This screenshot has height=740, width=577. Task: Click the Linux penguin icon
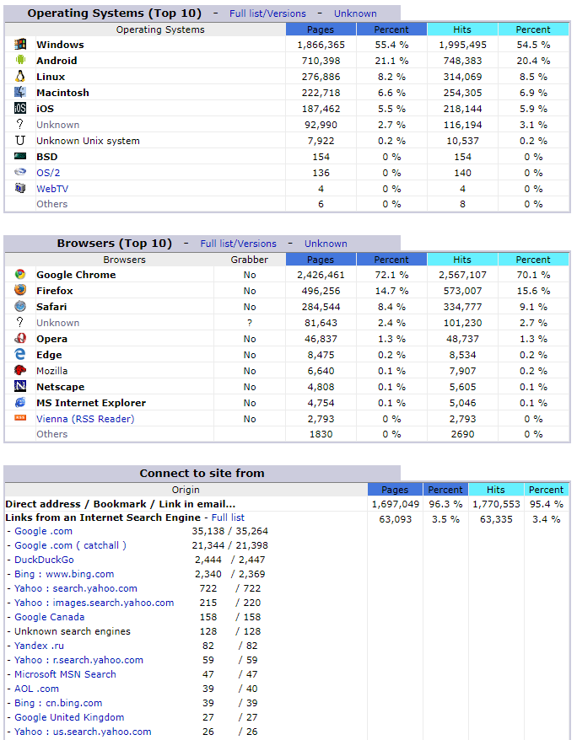[x=20, y=77]
